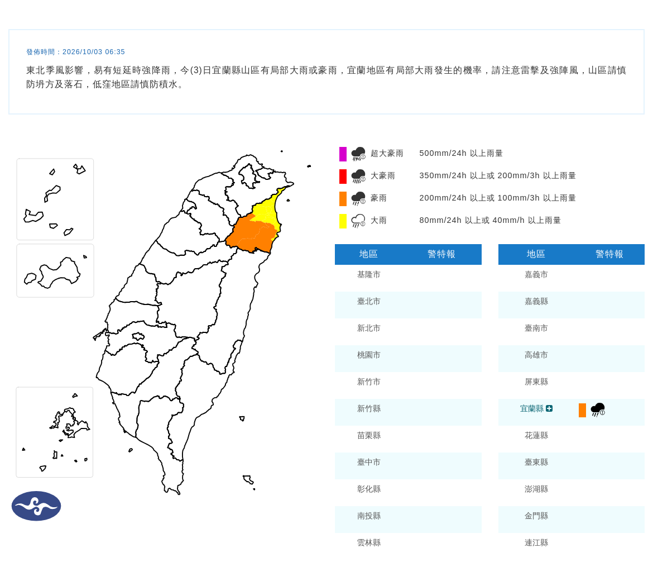This screenshot has width=653, height=581.
Task: Click the red 大豪雨 color swatch
Action: tap(343, 177)
